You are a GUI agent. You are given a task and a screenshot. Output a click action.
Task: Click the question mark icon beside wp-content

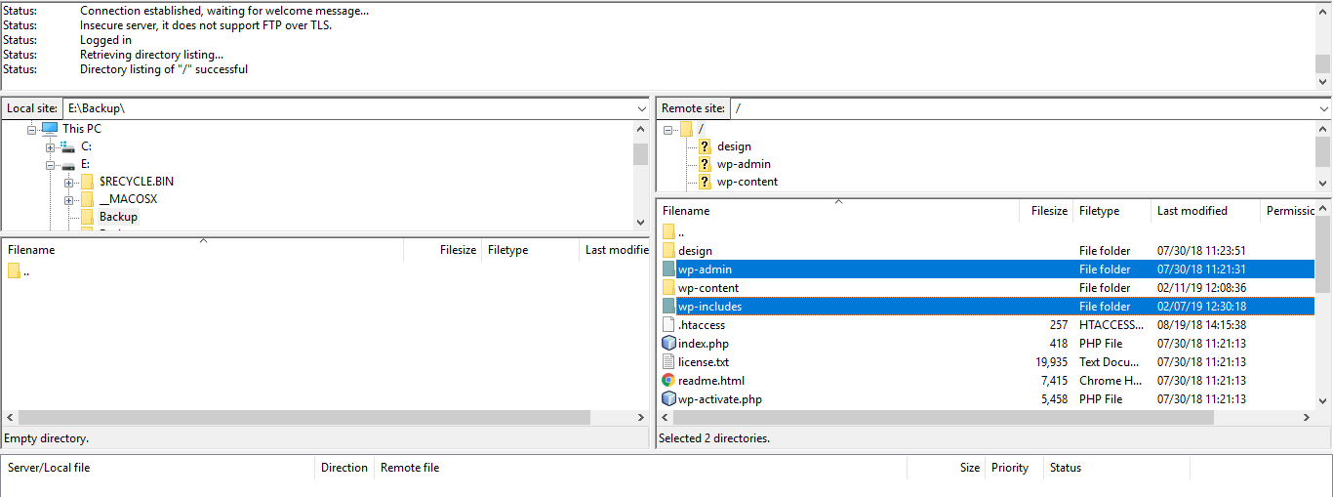click(x=705, y=182)
